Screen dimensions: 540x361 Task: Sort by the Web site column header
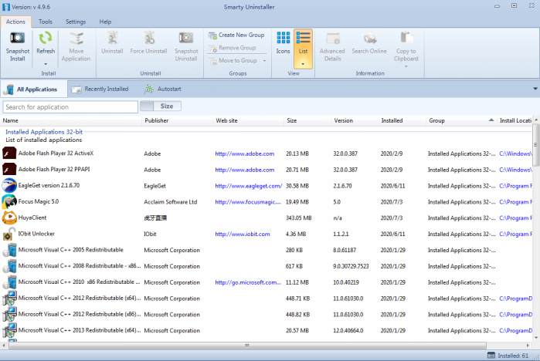pos(249,120)
